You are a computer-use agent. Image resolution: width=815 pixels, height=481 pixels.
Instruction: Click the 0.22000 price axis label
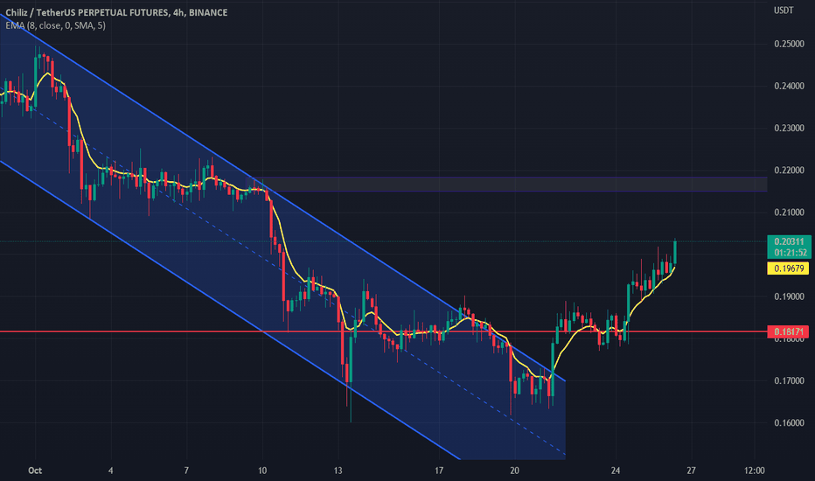789,171
